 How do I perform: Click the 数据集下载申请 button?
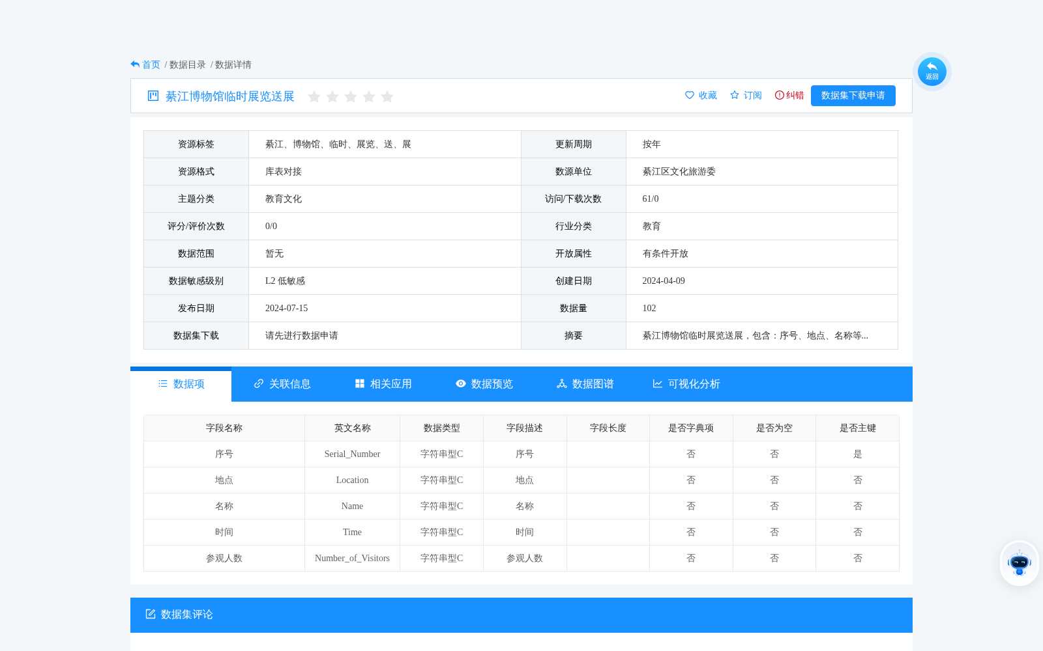point(853,96)
